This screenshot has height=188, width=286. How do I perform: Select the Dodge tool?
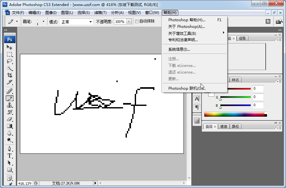pos(9,140)
